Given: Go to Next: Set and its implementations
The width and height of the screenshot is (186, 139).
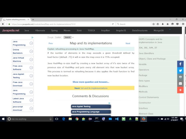Looking at the screenshot, I should tap(91, 88).
